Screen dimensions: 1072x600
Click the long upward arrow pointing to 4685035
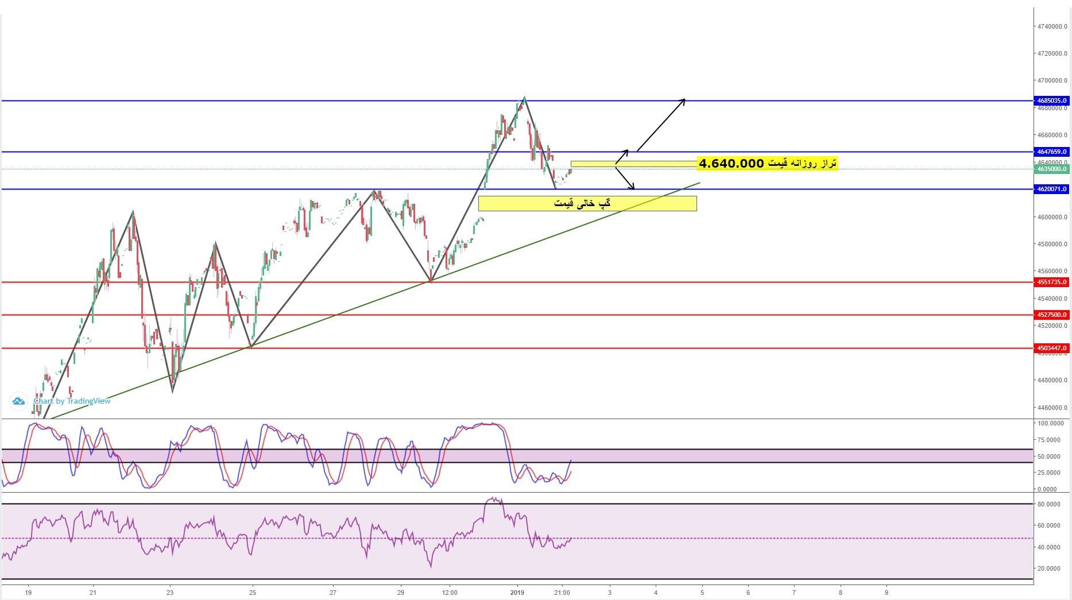pyautogui.click(x=661, y=125)
